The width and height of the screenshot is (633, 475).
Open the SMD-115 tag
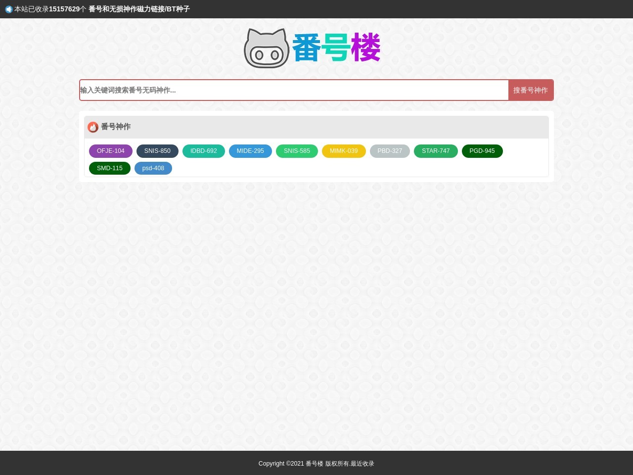110,168
